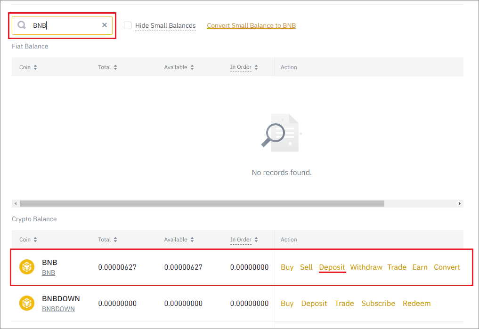Sort Crypto Balance by Available
Viewport: 479px width, 329px height.
(192, 240)
